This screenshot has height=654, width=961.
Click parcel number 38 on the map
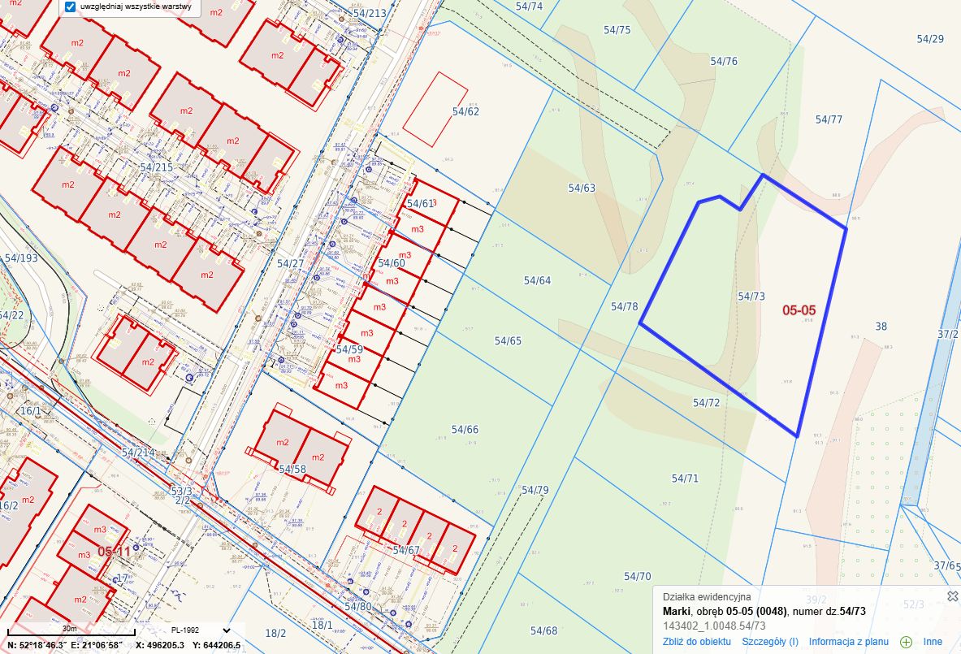881,327
